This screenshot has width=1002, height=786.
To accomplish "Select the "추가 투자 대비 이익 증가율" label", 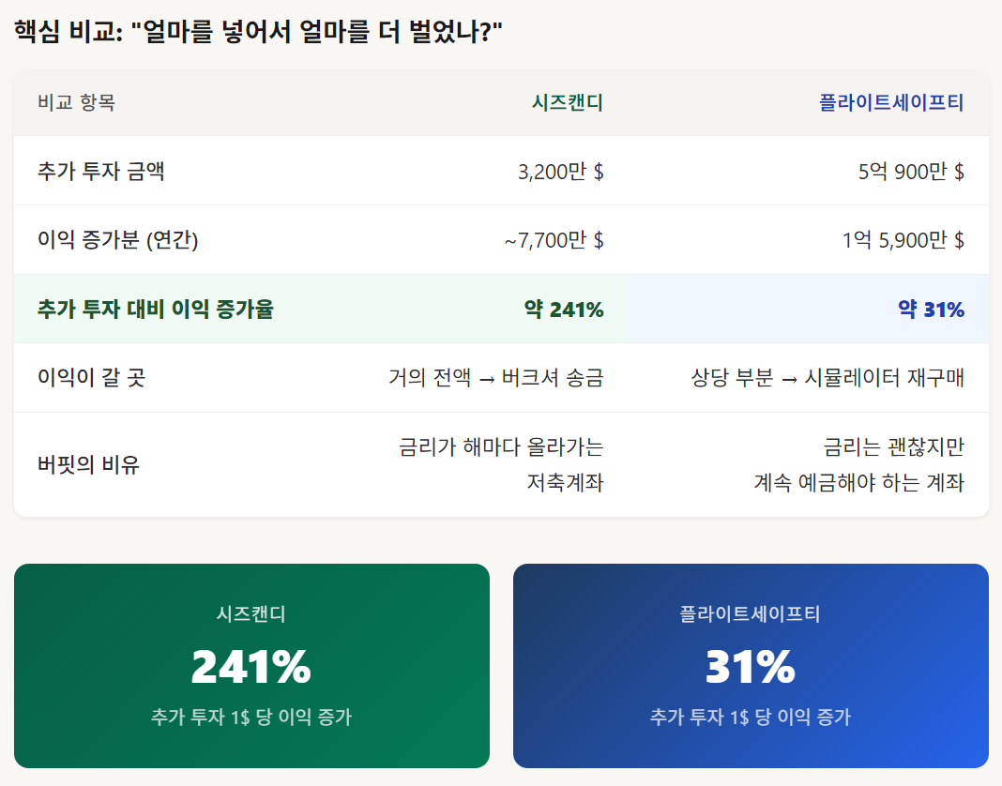I will (x=156, y=309).
